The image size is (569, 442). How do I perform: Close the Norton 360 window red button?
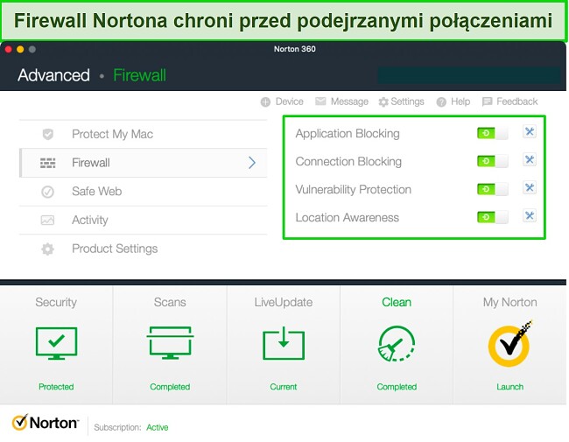point(9,49)
